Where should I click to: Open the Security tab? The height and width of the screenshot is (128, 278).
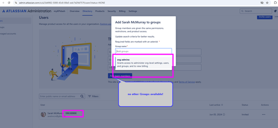(x=112, y=11)
